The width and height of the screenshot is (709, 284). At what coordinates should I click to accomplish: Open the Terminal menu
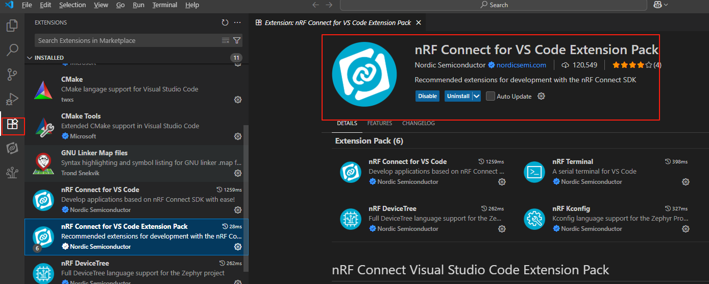(x=165, y=5)
